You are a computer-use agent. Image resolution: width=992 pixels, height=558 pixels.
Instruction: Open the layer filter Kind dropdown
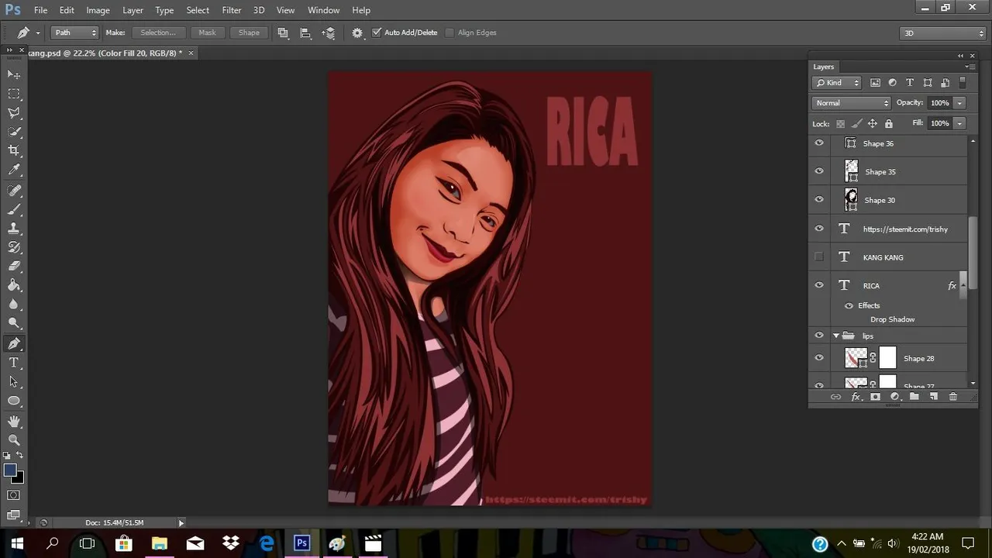click(x=837, y=83)
